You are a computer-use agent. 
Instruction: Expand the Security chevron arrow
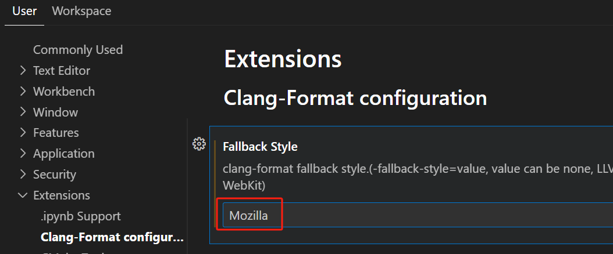point(23,174)
